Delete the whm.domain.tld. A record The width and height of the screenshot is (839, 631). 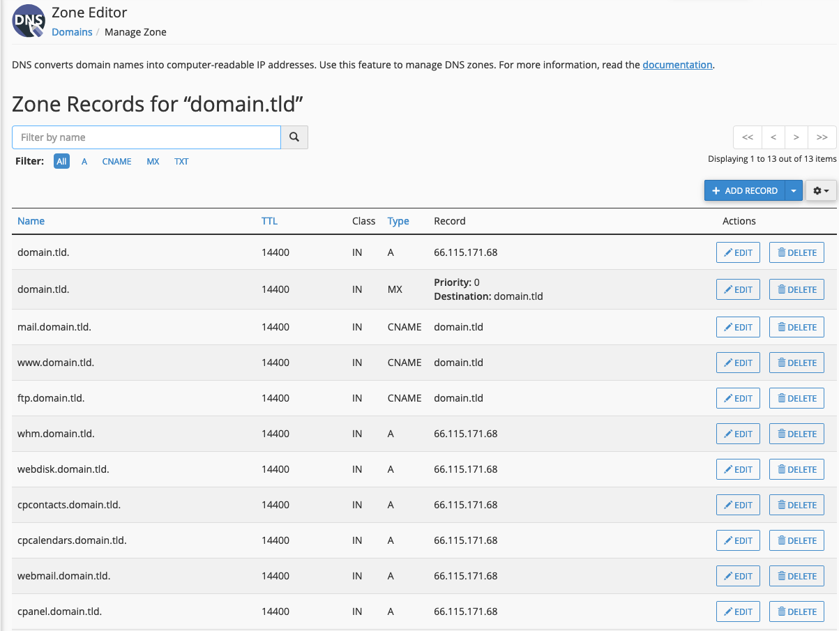click(x=796, y=434)
